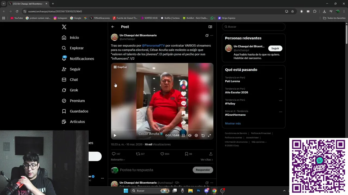
Task: Repost the post with 227 reposts
Action: [138, 154]
